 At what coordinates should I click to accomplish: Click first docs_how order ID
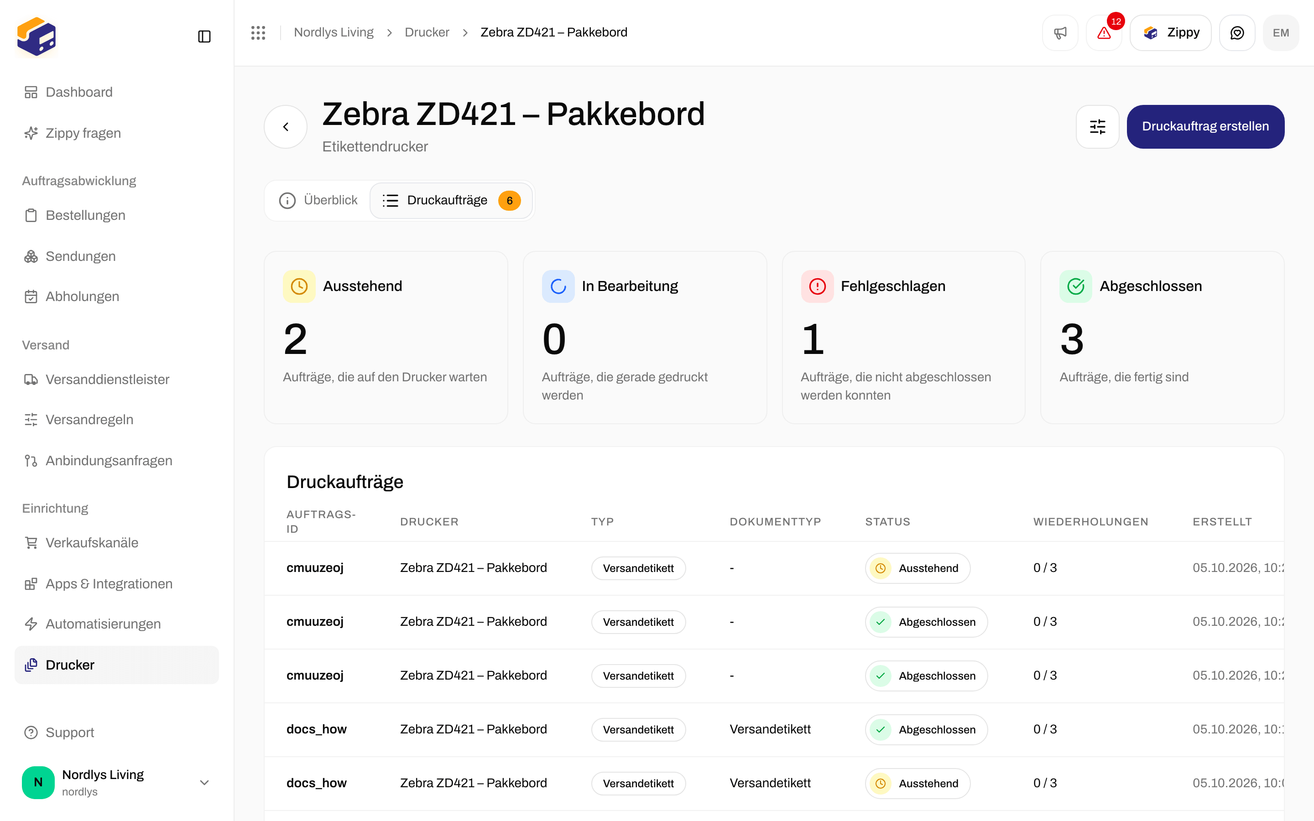tap(317, 729)
